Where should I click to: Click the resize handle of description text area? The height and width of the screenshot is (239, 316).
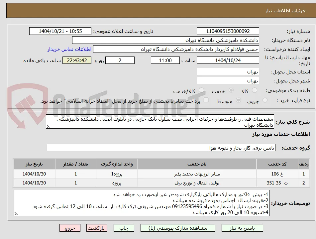[48, 126]
